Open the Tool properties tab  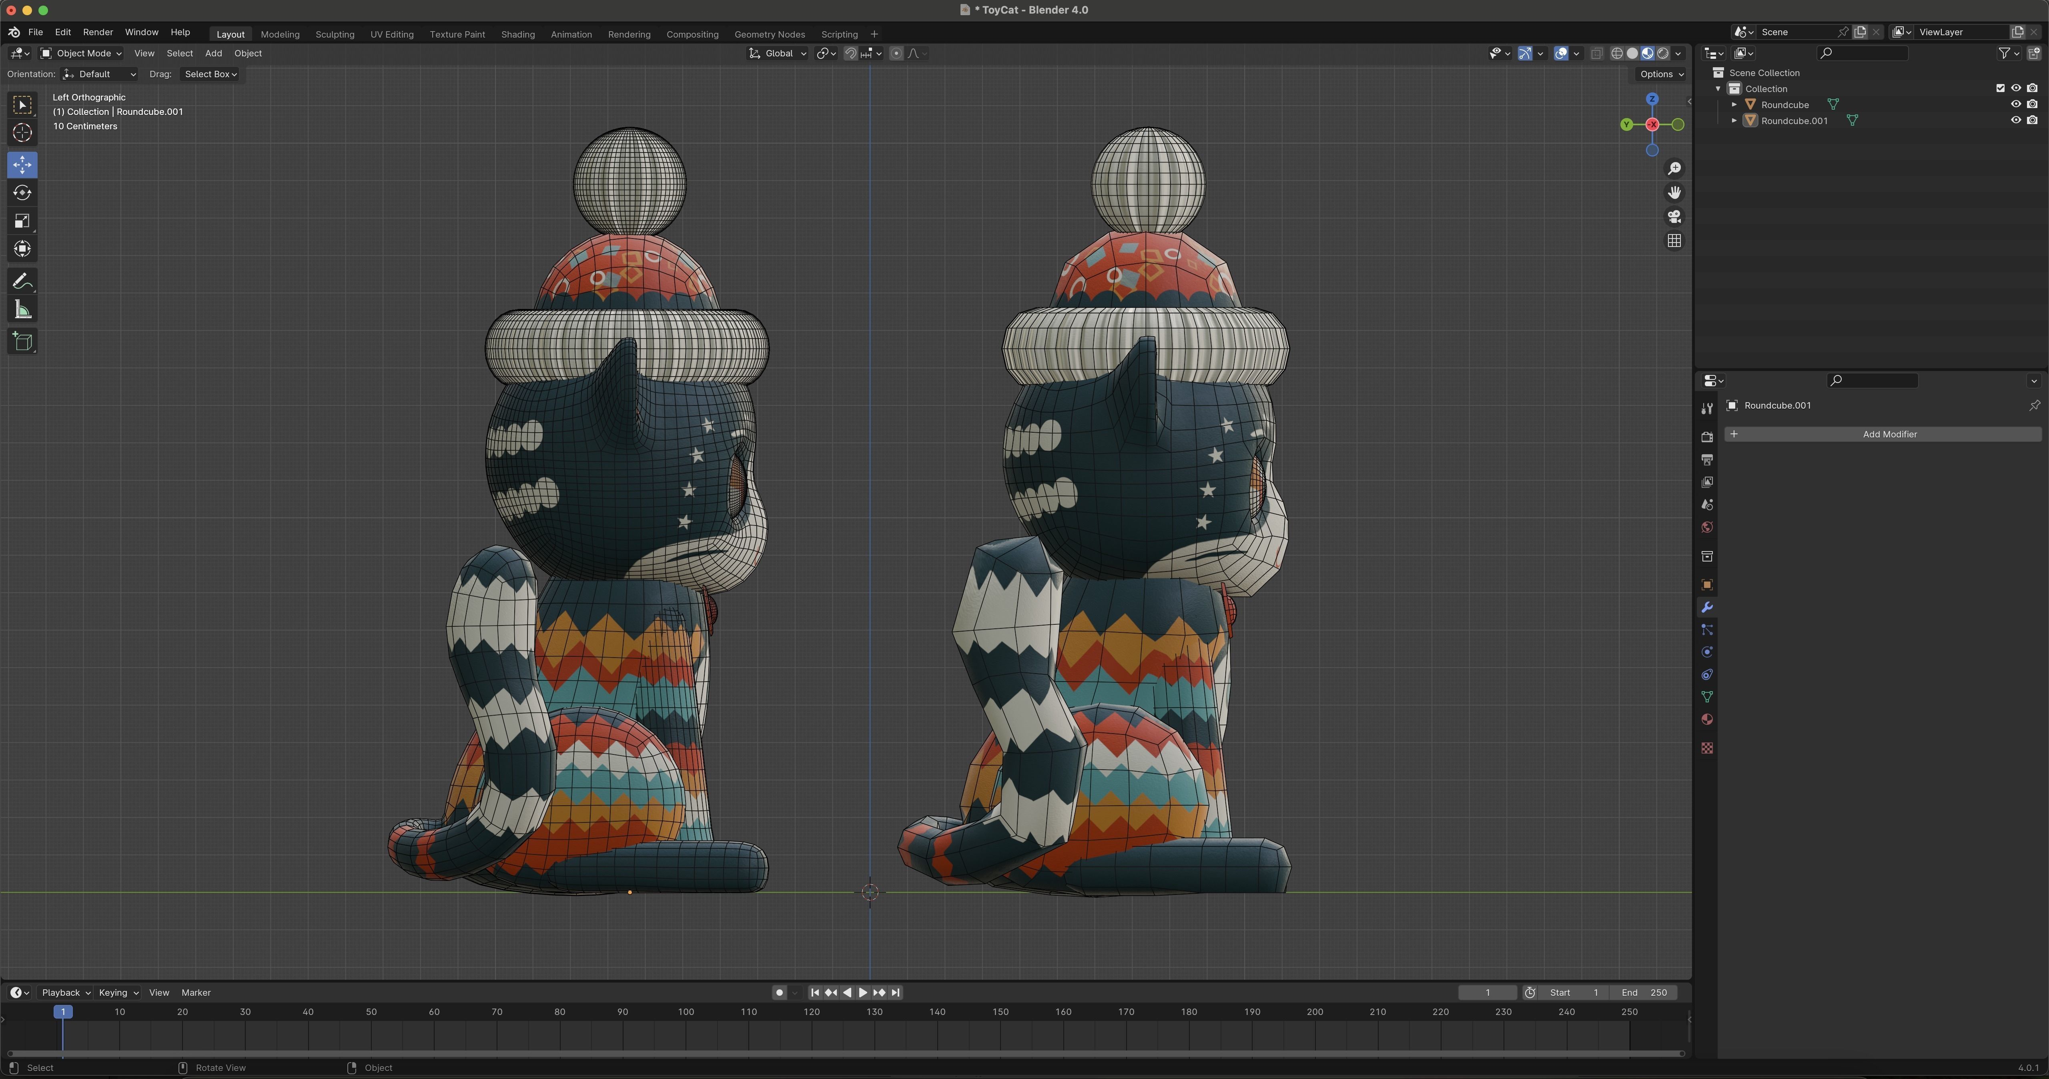(x=1707, y=408)
